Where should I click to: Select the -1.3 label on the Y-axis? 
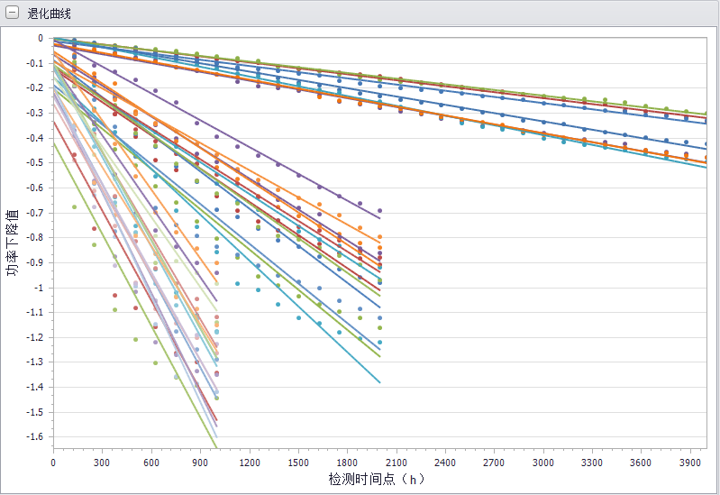pos(35,362)
